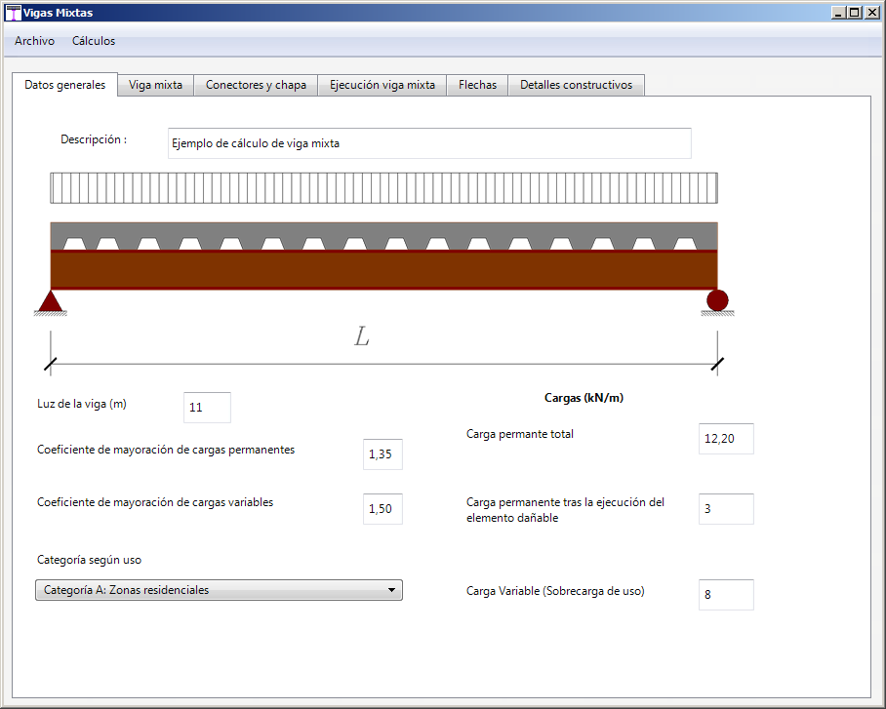
Task: Maximize the Vigas Mixtas window
Action: coord(855,13)
